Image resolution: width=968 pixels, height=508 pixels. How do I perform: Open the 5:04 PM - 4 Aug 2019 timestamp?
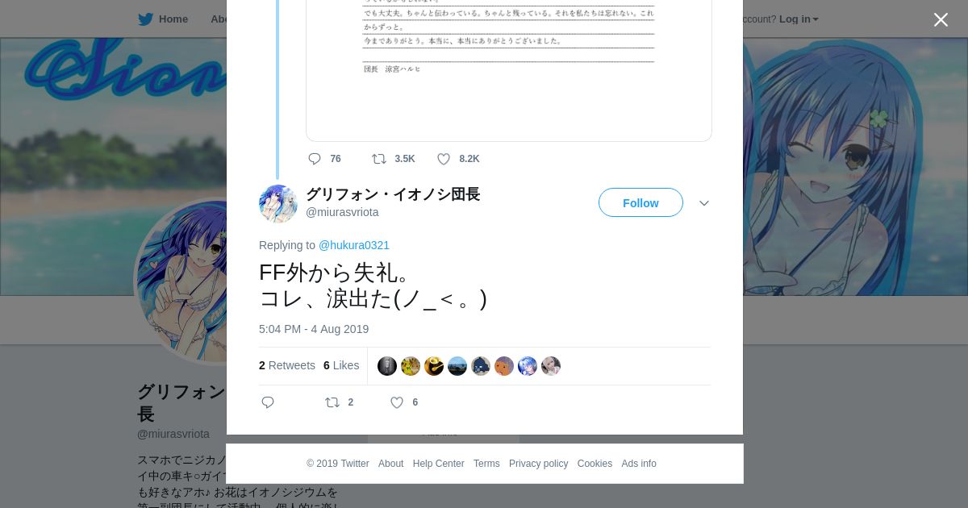click(314, 329)
